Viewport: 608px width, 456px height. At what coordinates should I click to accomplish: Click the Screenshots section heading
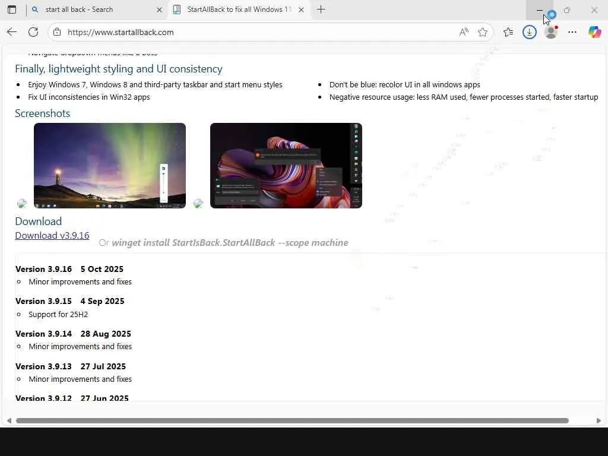point(43,113)
